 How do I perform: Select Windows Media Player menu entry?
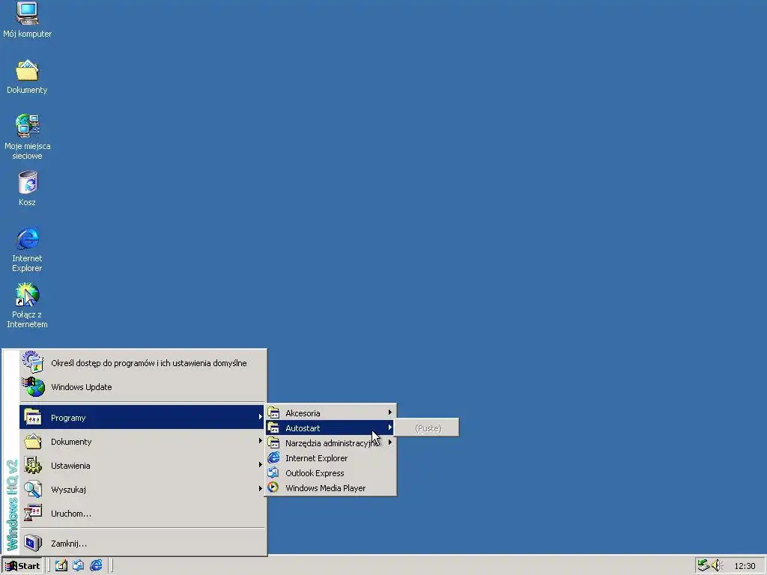[x=330, y=488]
